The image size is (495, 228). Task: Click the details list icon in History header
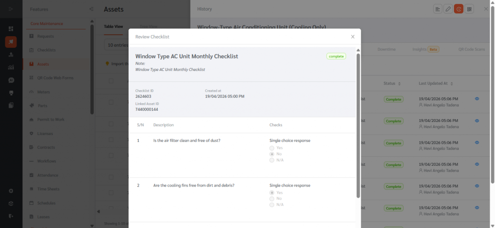[x=437, y=9]
